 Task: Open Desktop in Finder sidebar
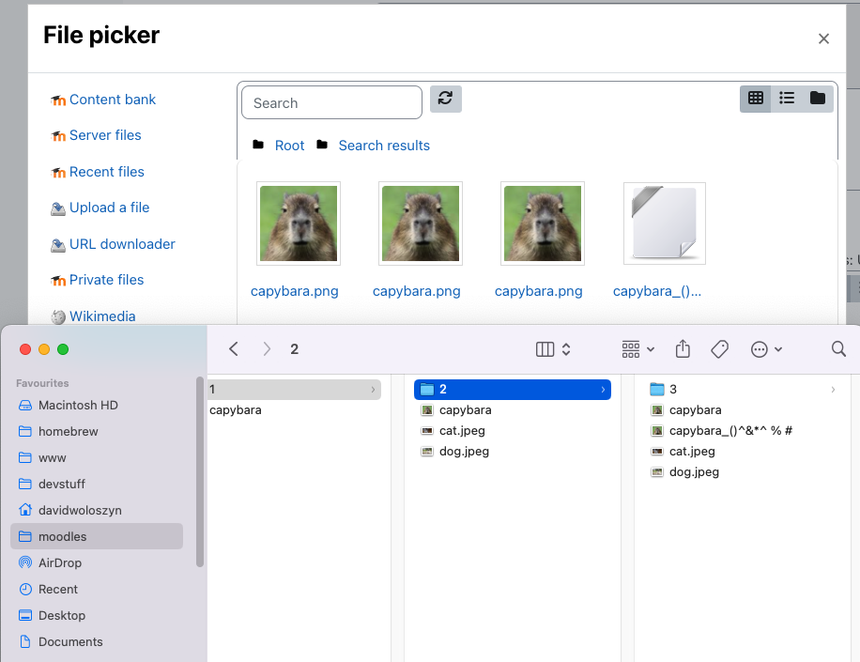[x=97, y=616]
